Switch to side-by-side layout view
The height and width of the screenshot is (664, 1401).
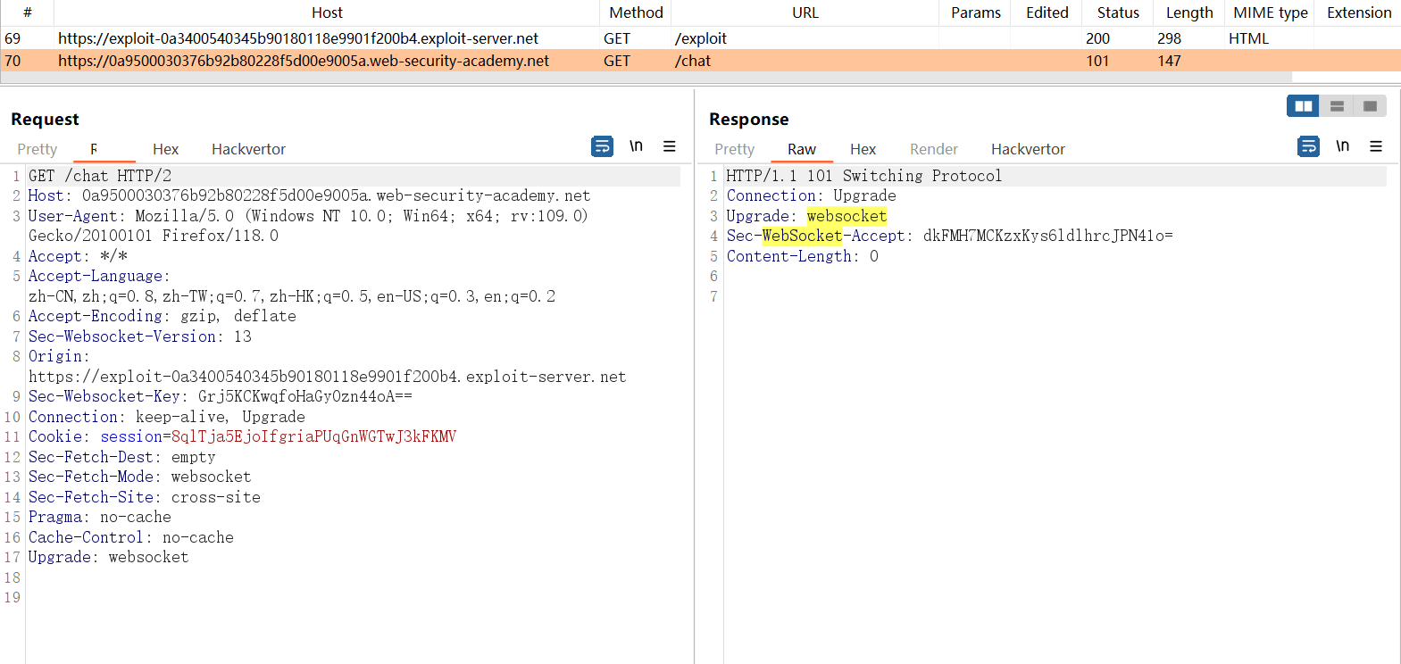pos(1303,106)
